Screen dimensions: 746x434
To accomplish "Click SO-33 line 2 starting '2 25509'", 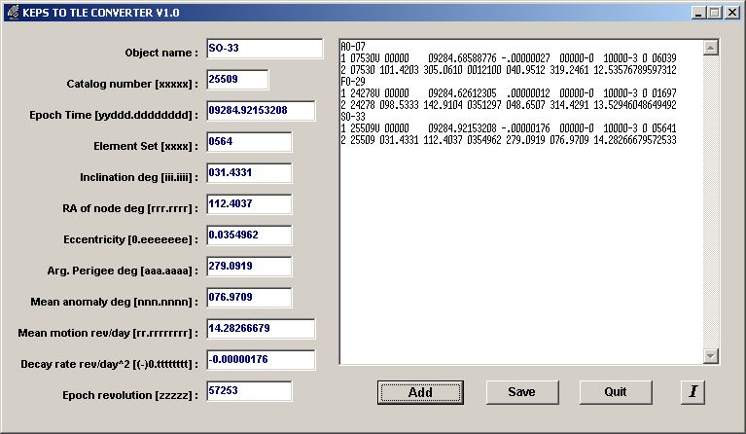I will pyautogui.click(x=508, y=140).
